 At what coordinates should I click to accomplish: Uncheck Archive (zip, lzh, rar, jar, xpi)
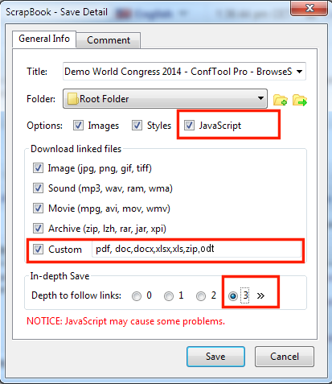point(38,229)
